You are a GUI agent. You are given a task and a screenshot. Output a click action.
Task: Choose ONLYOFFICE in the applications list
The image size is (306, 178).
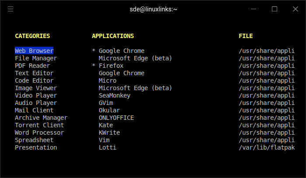116,118
